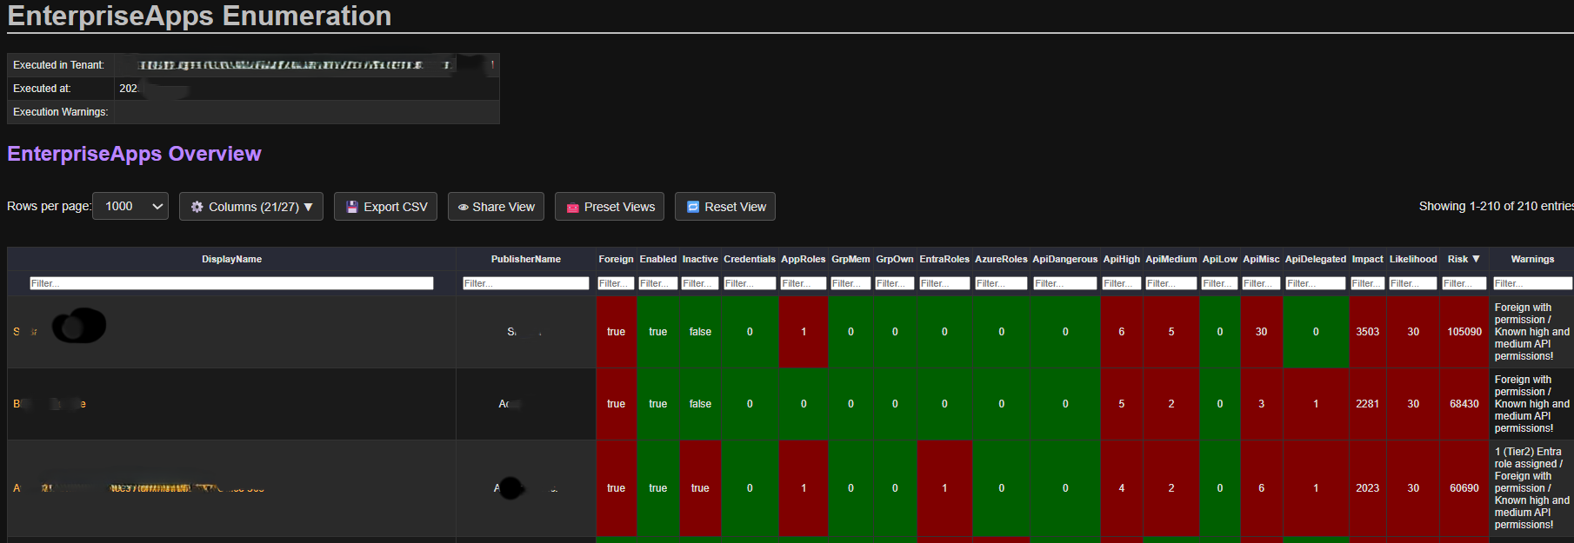1574x543 pixels.
Task: Click the gear icon on Columns button
Action: point(197,207)
